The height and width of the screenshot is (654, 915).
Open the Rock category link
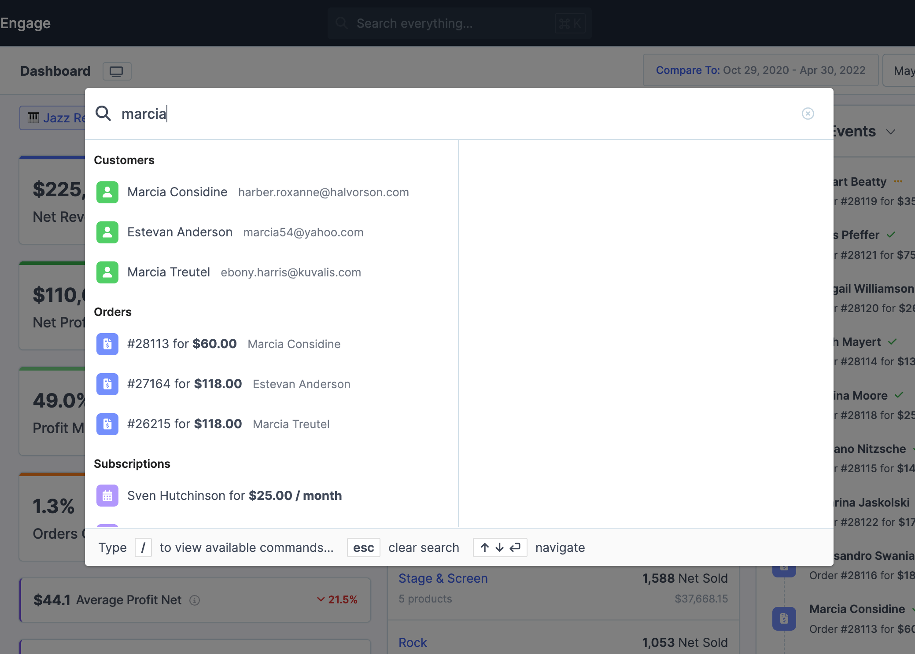coord(413,643)
